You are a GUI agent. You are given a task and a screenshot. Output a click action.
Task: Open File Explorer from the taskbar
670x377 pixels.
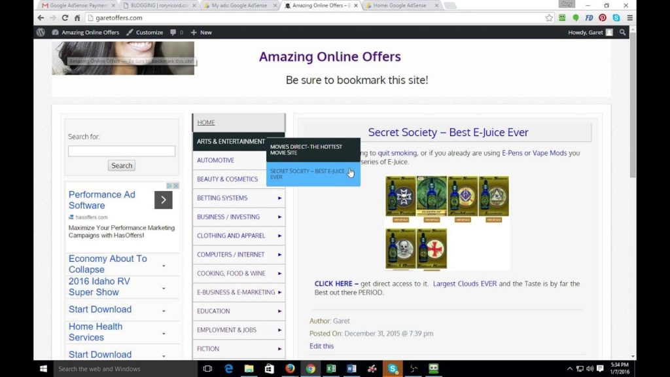tap(249, 368)
